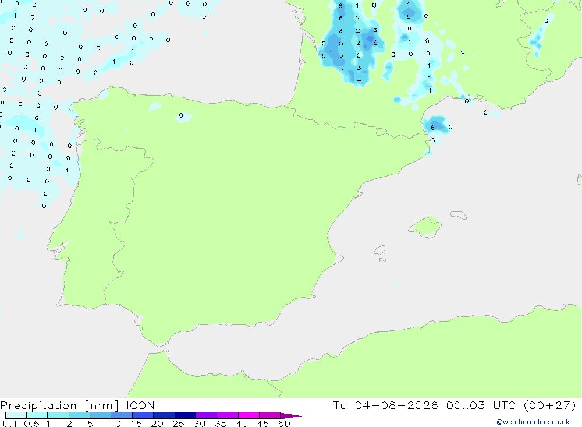Click the run offset "(00+27)"
The width and height of the screenshot is (582, 427).
(x=550, y=405)
